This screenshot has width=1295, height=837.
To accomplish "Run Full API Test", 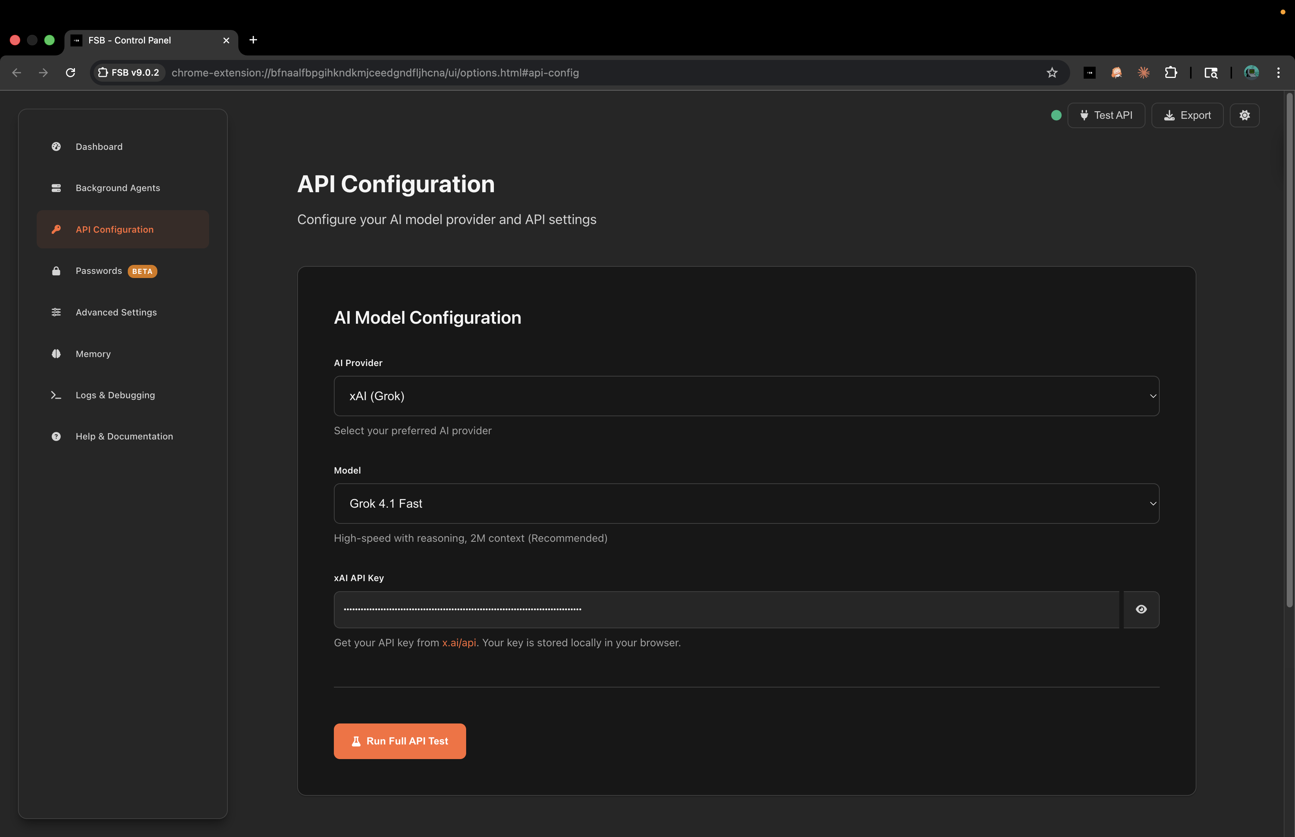I will (x=399, y=741).
